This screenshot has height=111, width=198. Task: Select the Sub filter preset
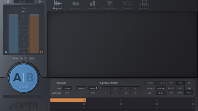[171, 93]
